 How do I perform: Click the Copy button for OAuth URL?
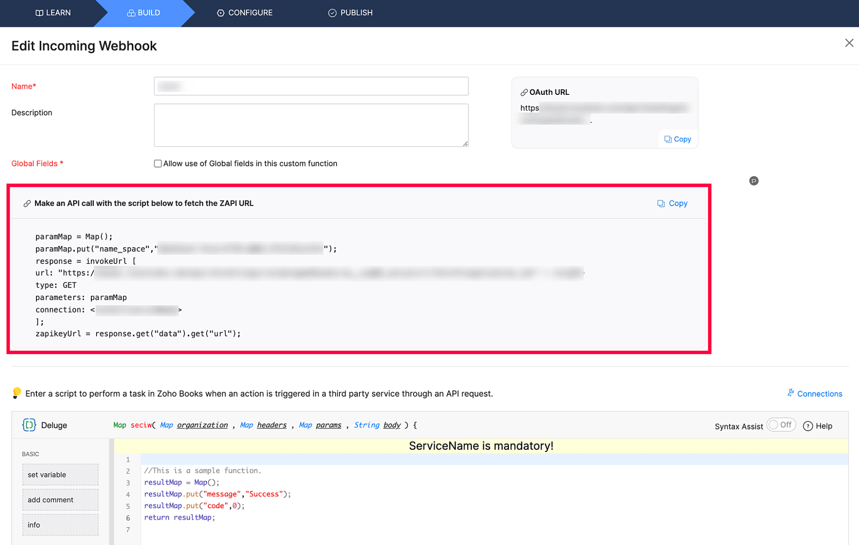[678, 139]
